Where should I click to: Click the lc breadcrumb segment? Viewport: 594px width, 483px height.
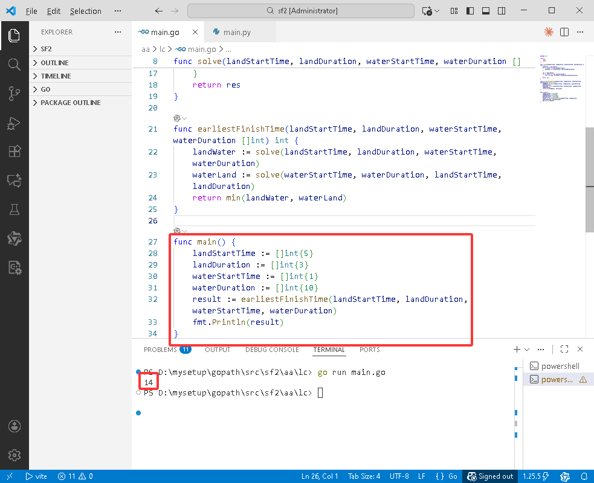pos(162,50)
